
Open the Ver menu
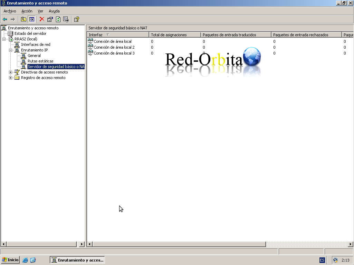40,11
